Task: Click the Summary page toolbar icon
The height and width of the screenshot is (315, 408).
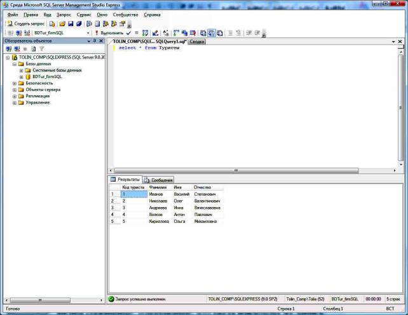Action: (x=97, y=24)
